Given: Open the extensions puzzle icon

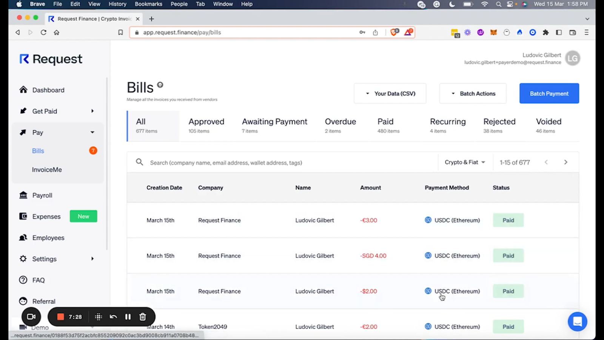Looking at the screenshot, I should (x=545, y=32).
